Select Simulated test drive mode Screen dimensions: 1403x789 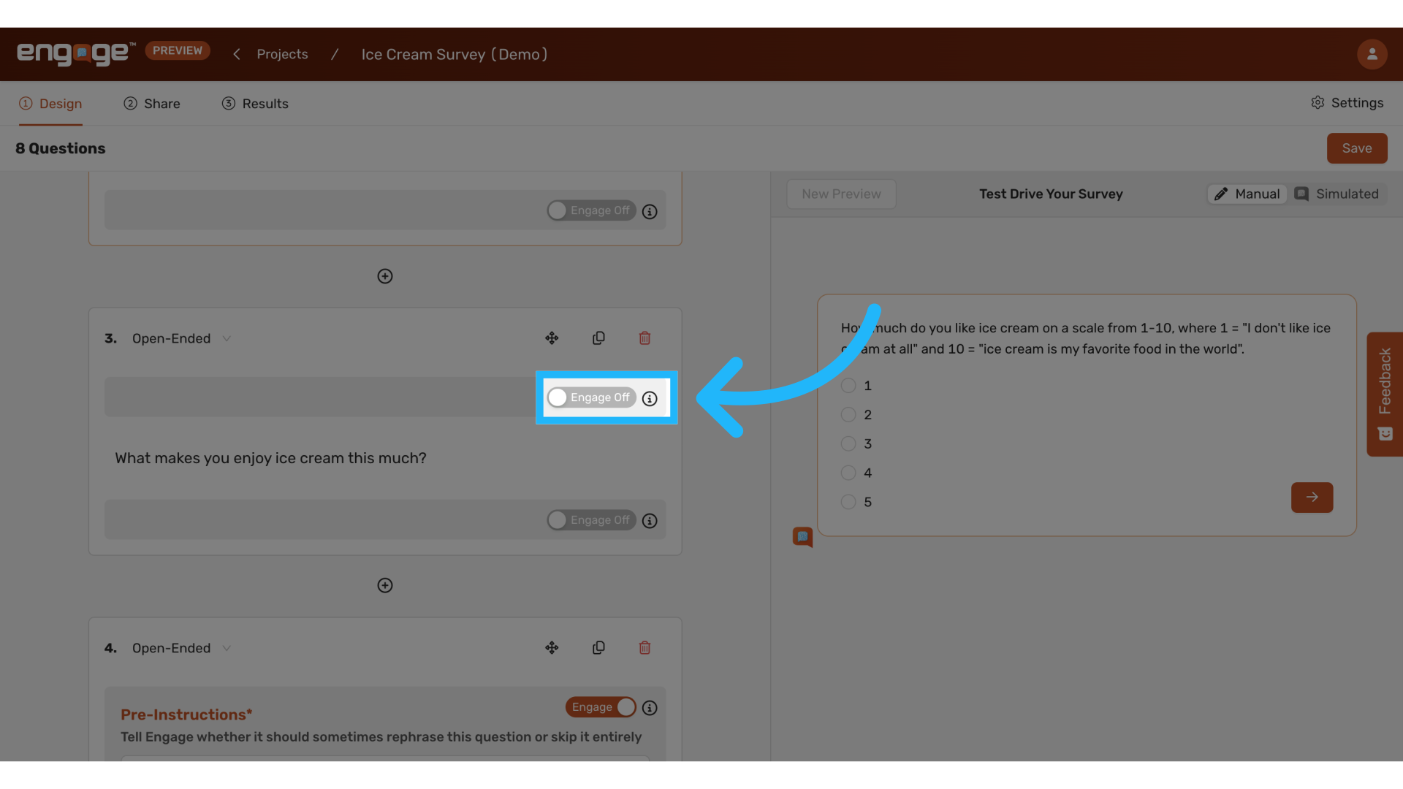(x=1337, y=194)
